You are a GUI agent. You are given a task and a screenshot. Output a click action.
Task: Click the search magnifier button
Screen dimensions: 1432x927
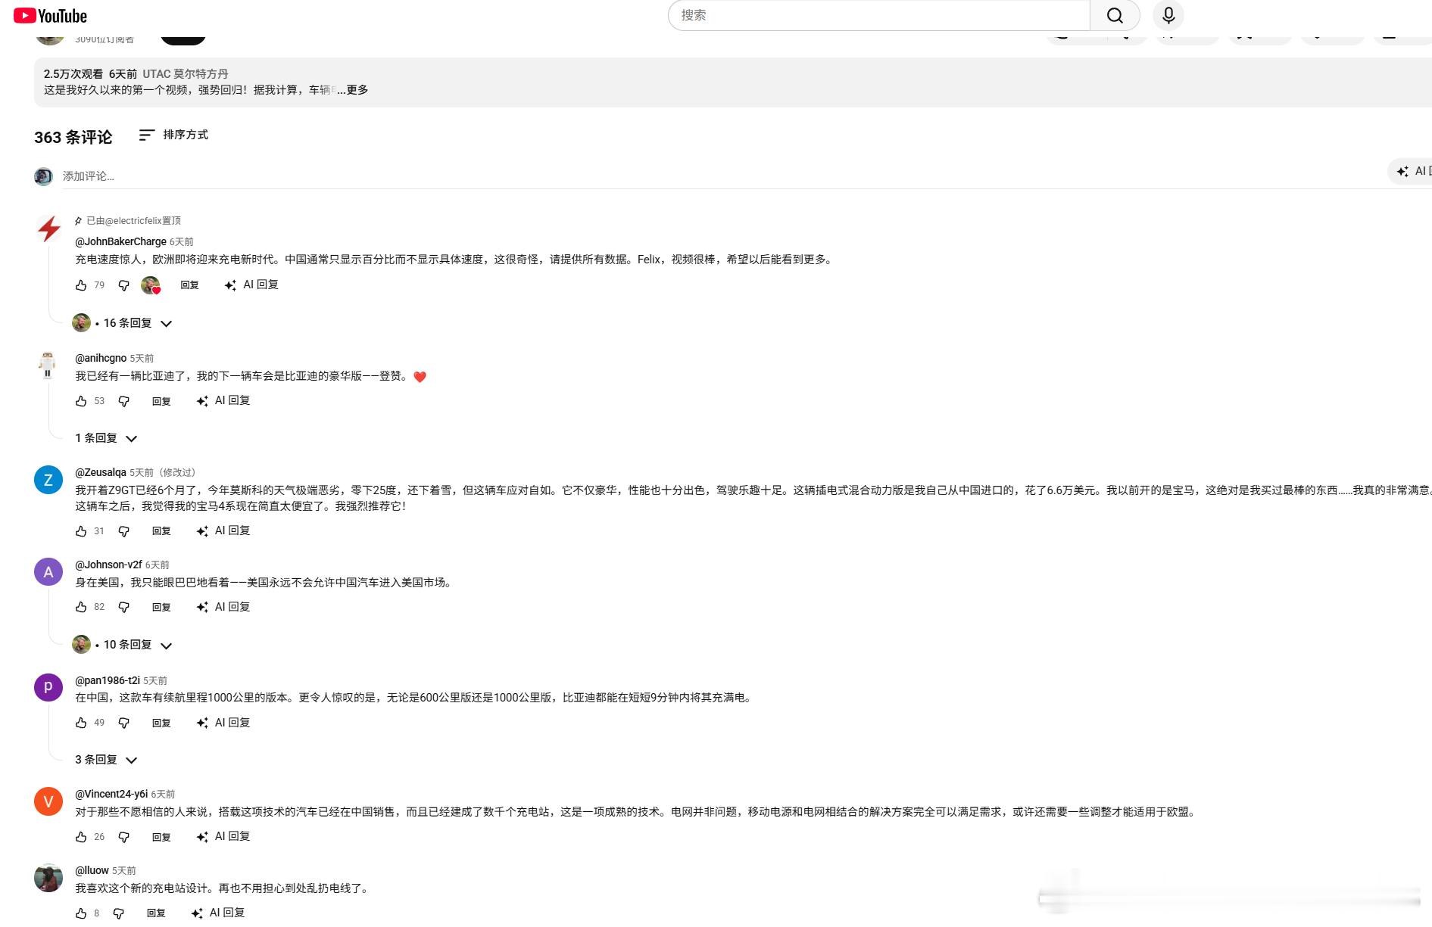[1115, 15]
